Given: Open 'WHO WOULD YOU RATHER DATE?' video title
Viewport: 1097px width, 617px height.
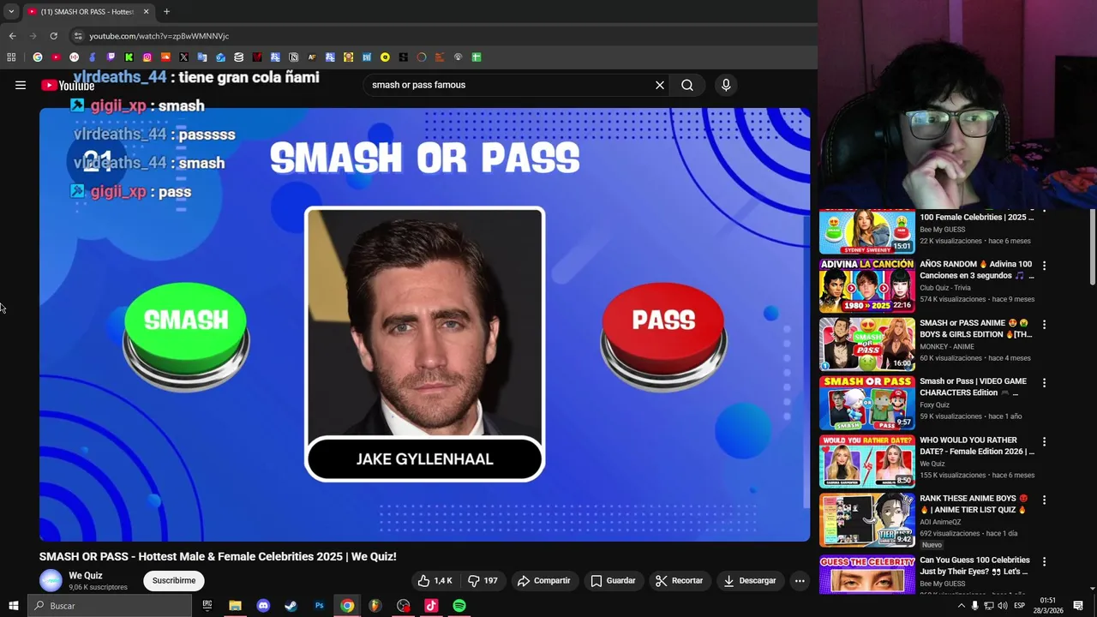Looking at the screenshot, I should (977, 446).
